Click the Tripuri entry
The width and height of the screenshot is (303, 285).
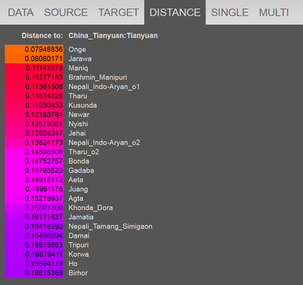(79, 245)
